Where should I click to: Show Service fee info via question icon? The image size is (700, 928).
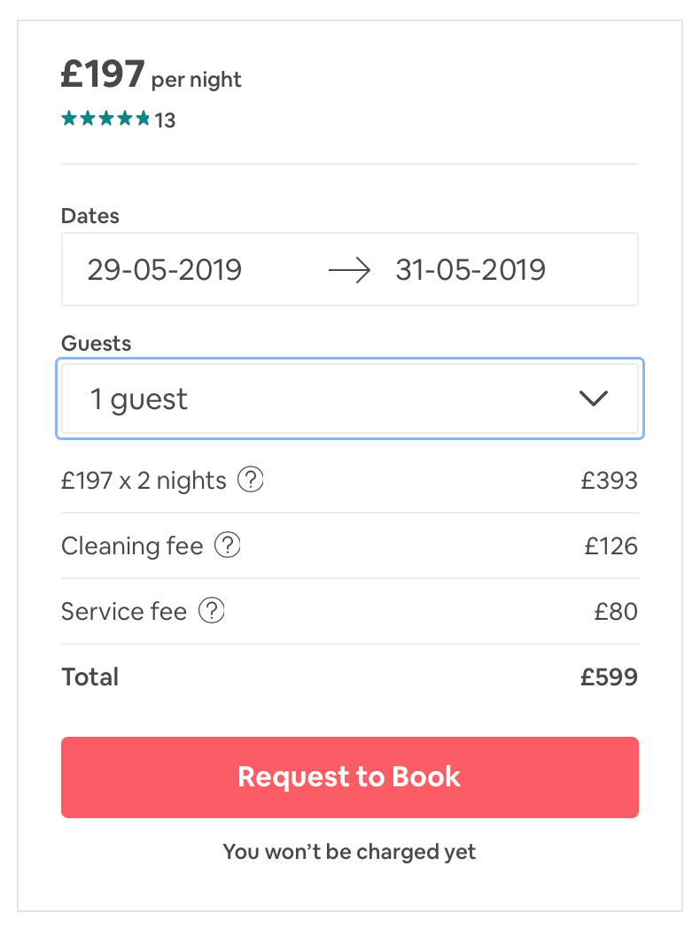coord(212,611)
